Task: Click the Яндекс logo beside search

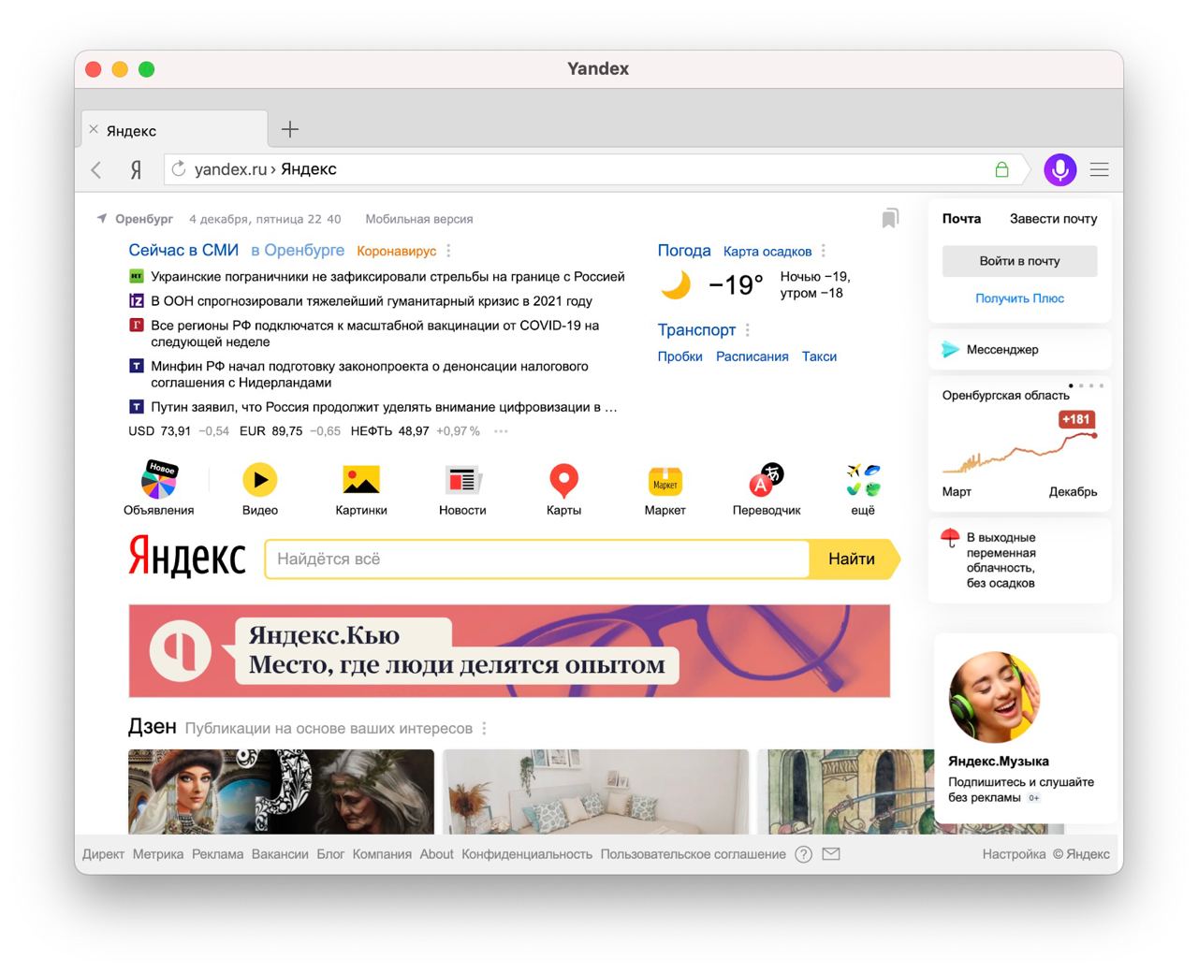Action: (x=186, y=558)
